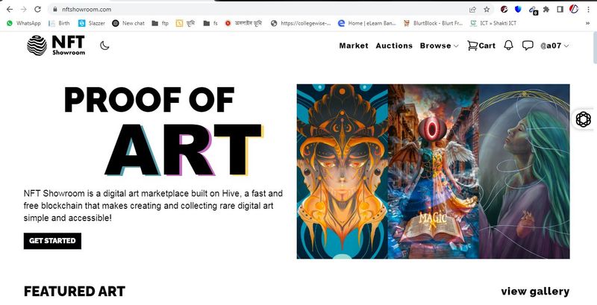597x305 pixels.
Task: Open the Slazzer bookmark
Action: point(91,23)
